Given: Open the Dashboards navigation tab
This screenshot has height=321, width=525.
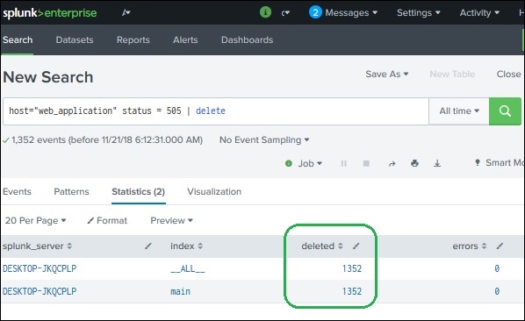Looking at the screenshot, I should (247, 39).
